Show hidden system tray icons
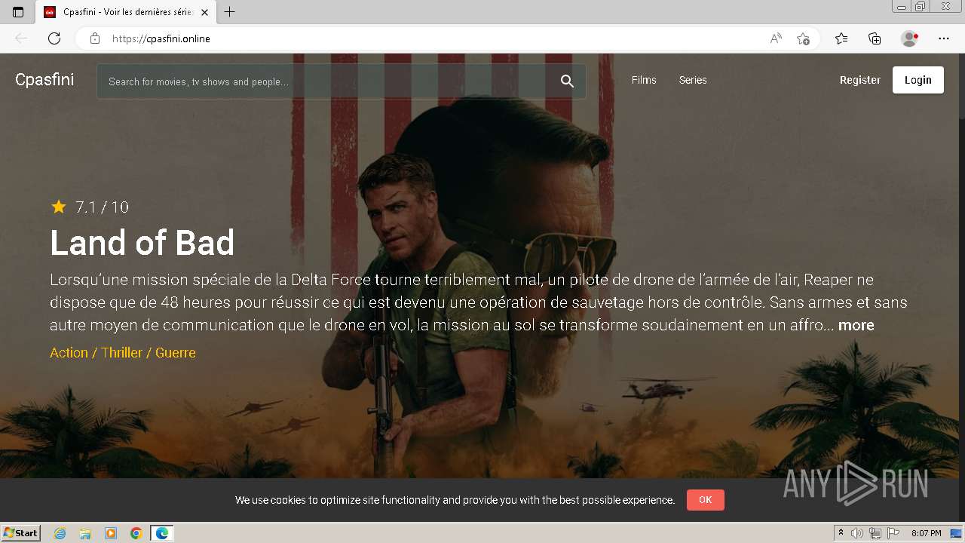Viewport: 965px width, 543px height. pyautogui.click(x=841, y=533)
